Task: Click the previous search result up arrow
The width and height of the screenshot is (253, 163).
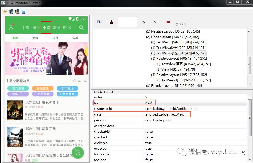Action: pyautogui.click(x=143, y=22)
